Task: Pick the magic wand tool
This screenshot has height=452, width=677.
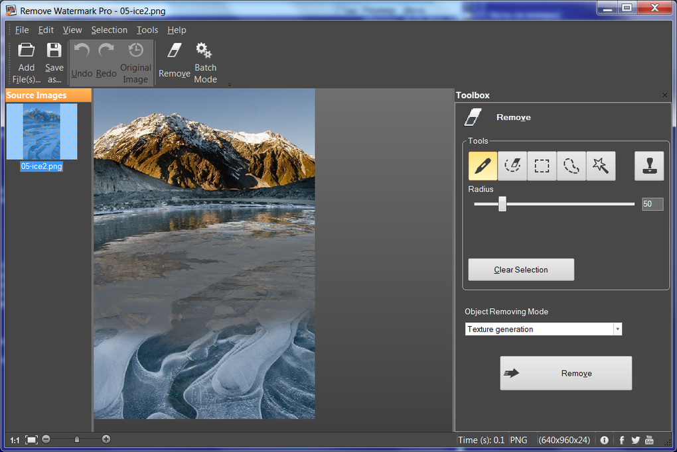Action: pyautogui.click(x=601, y=166)
